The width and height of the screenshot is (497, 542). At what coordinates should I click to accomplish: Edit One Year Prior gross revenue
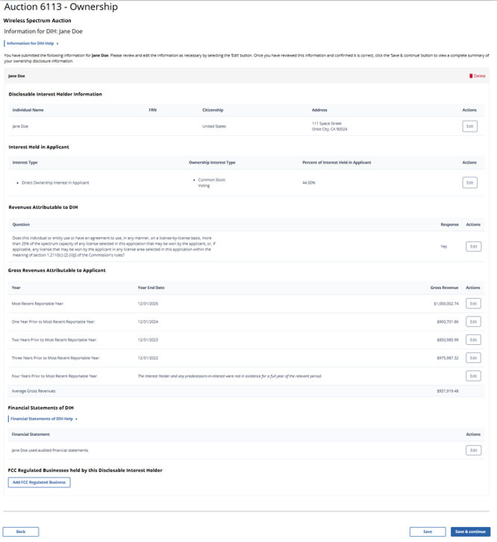[x=473, y=321]
